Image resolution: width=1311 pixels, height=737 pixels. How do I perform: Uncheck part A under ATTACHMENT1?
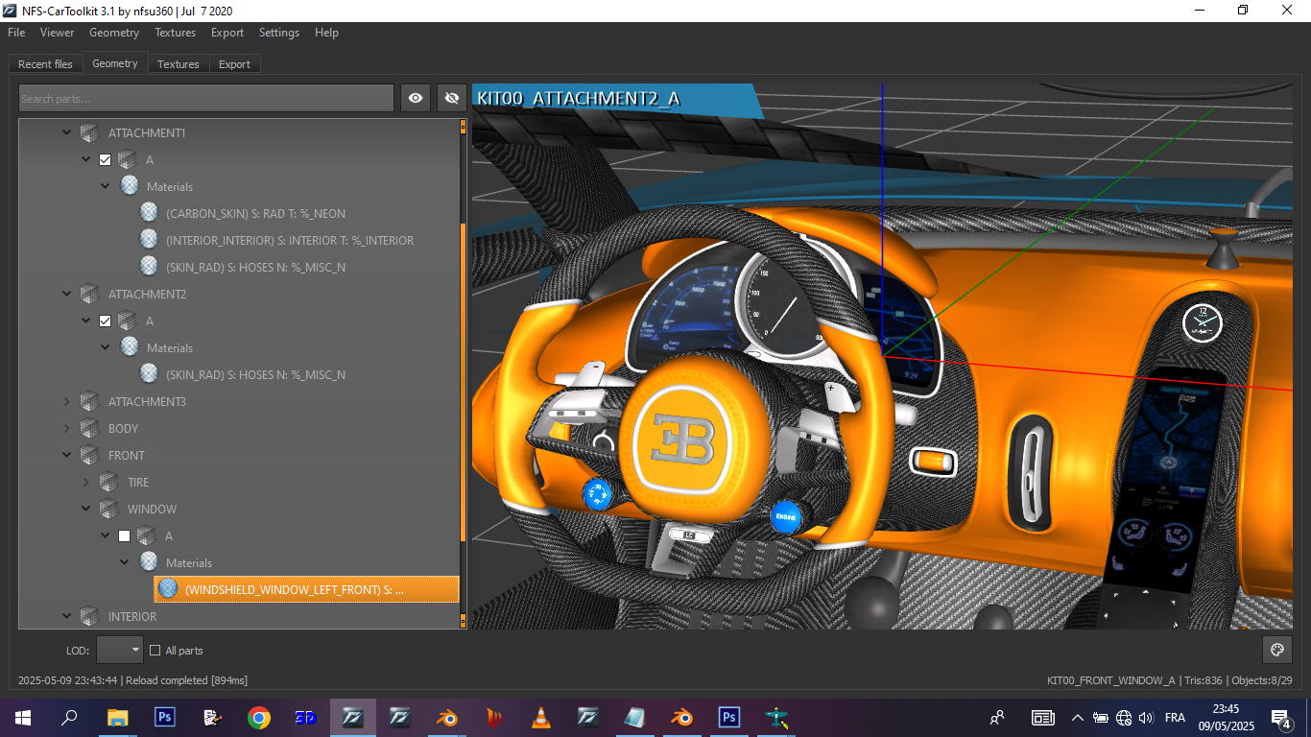(x=106, y=159)
